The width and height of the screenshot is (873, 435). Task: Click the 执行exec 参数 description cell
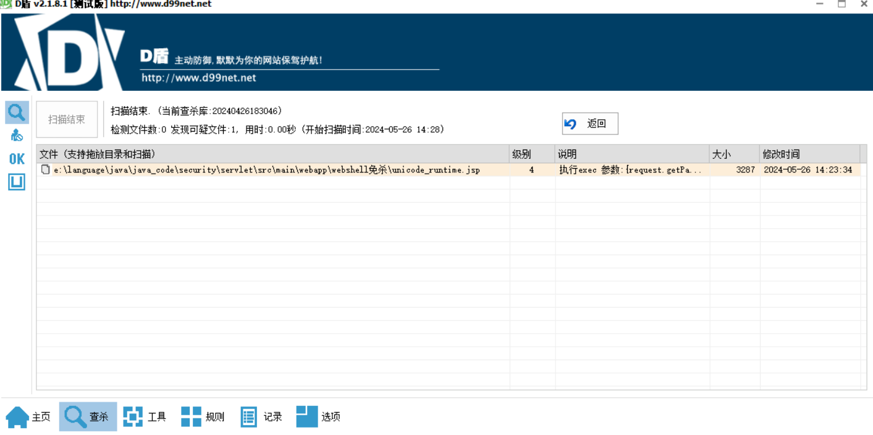pyautogui.click(x=632, y=170)
